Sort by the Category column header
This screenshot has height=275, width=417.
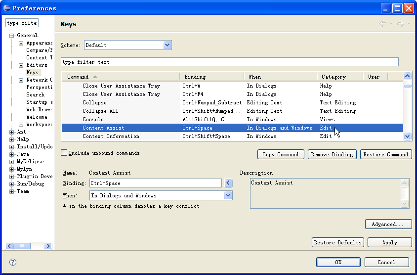(340, 77)
